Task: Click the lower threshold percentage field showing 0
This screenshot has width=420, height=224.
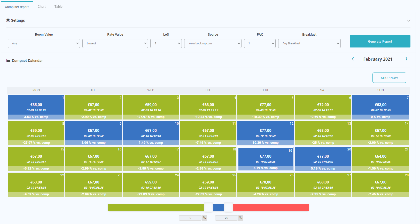Action: pyautogui.click(x=190, y=218)
